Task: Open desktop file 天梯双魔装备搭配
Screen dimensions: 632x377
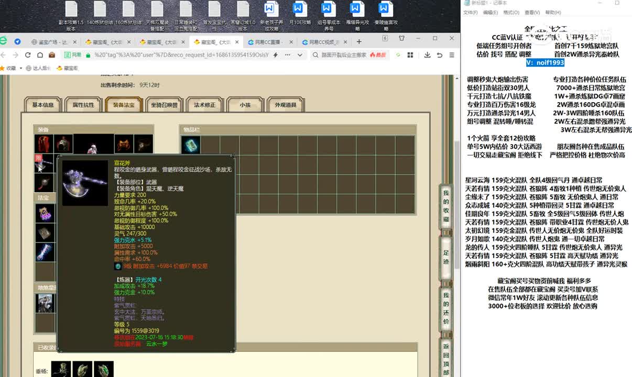Action: 157,16
